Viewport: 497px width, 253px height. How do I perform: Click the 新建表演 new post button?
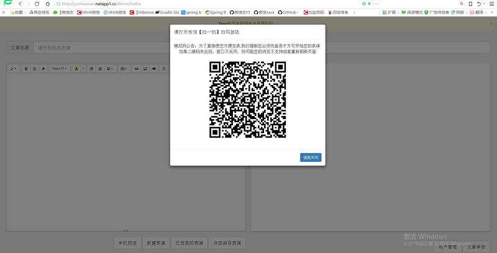[156, 243]
